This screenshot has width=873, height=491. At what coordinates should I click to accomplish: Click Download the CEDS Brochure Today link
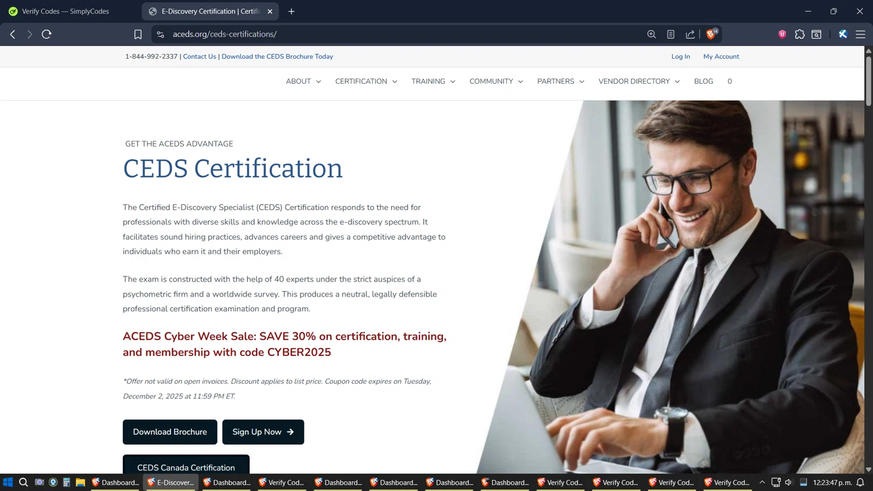(277, 56)
